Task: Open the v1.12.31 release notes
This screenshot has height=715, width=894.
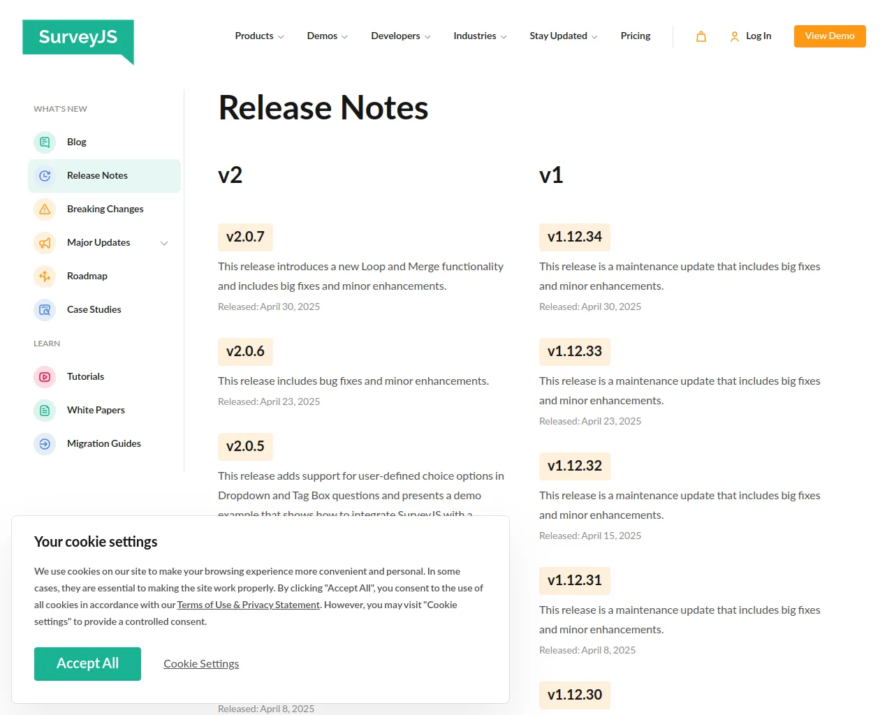Action: 575,581
